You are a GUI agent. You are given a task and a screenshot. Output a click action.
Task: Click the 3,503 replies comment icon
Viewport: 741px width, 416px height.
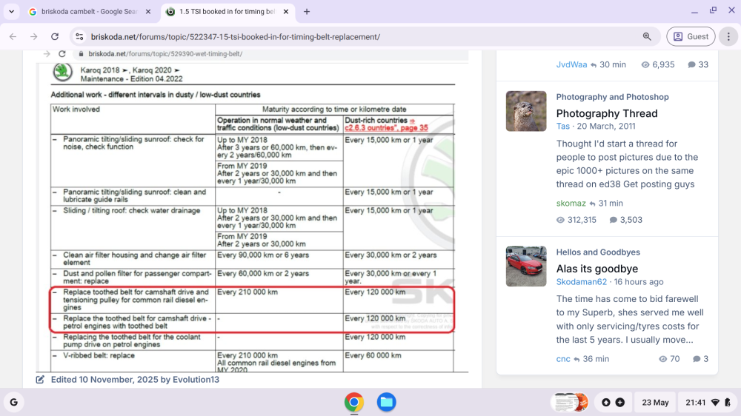(x=614, y=220)
